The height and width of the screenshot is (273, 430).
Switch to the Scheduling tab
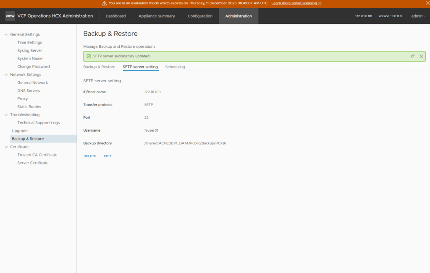pyautogui.click(x=175, y=67)
